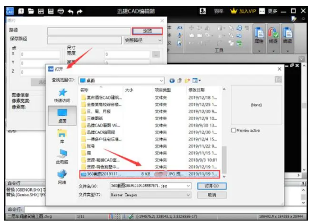The image size is (313, 224).
Task: Click the up one level icon
Action: coord(179,80)
